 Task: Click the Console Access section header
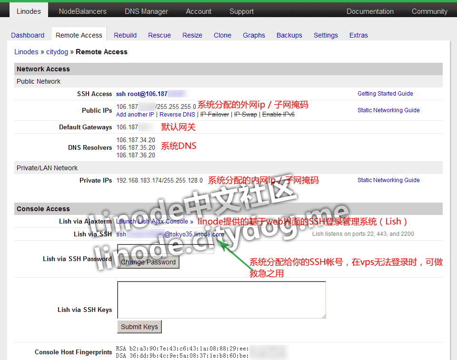tap(228, 209)
